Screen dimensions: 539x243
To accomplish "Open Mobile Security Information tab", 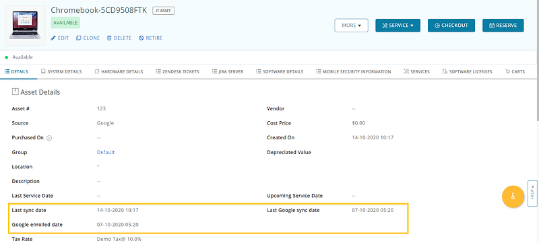I will point(353,72).
